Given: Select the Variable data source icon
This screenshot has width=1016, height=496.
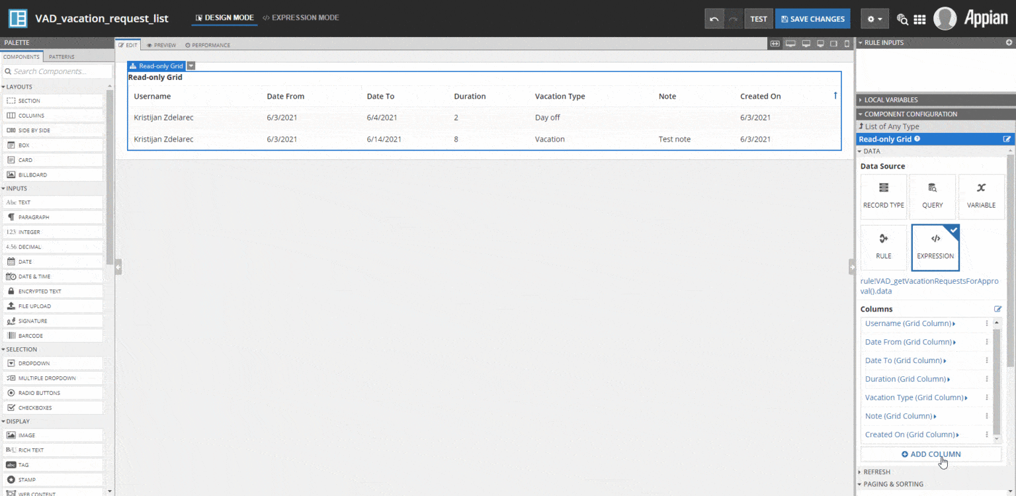Looking at the screenshot, I should coord(981,196).
